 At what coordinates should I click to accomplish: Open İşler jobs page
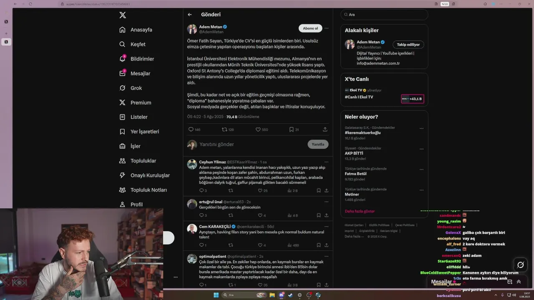tap(130, 146)
